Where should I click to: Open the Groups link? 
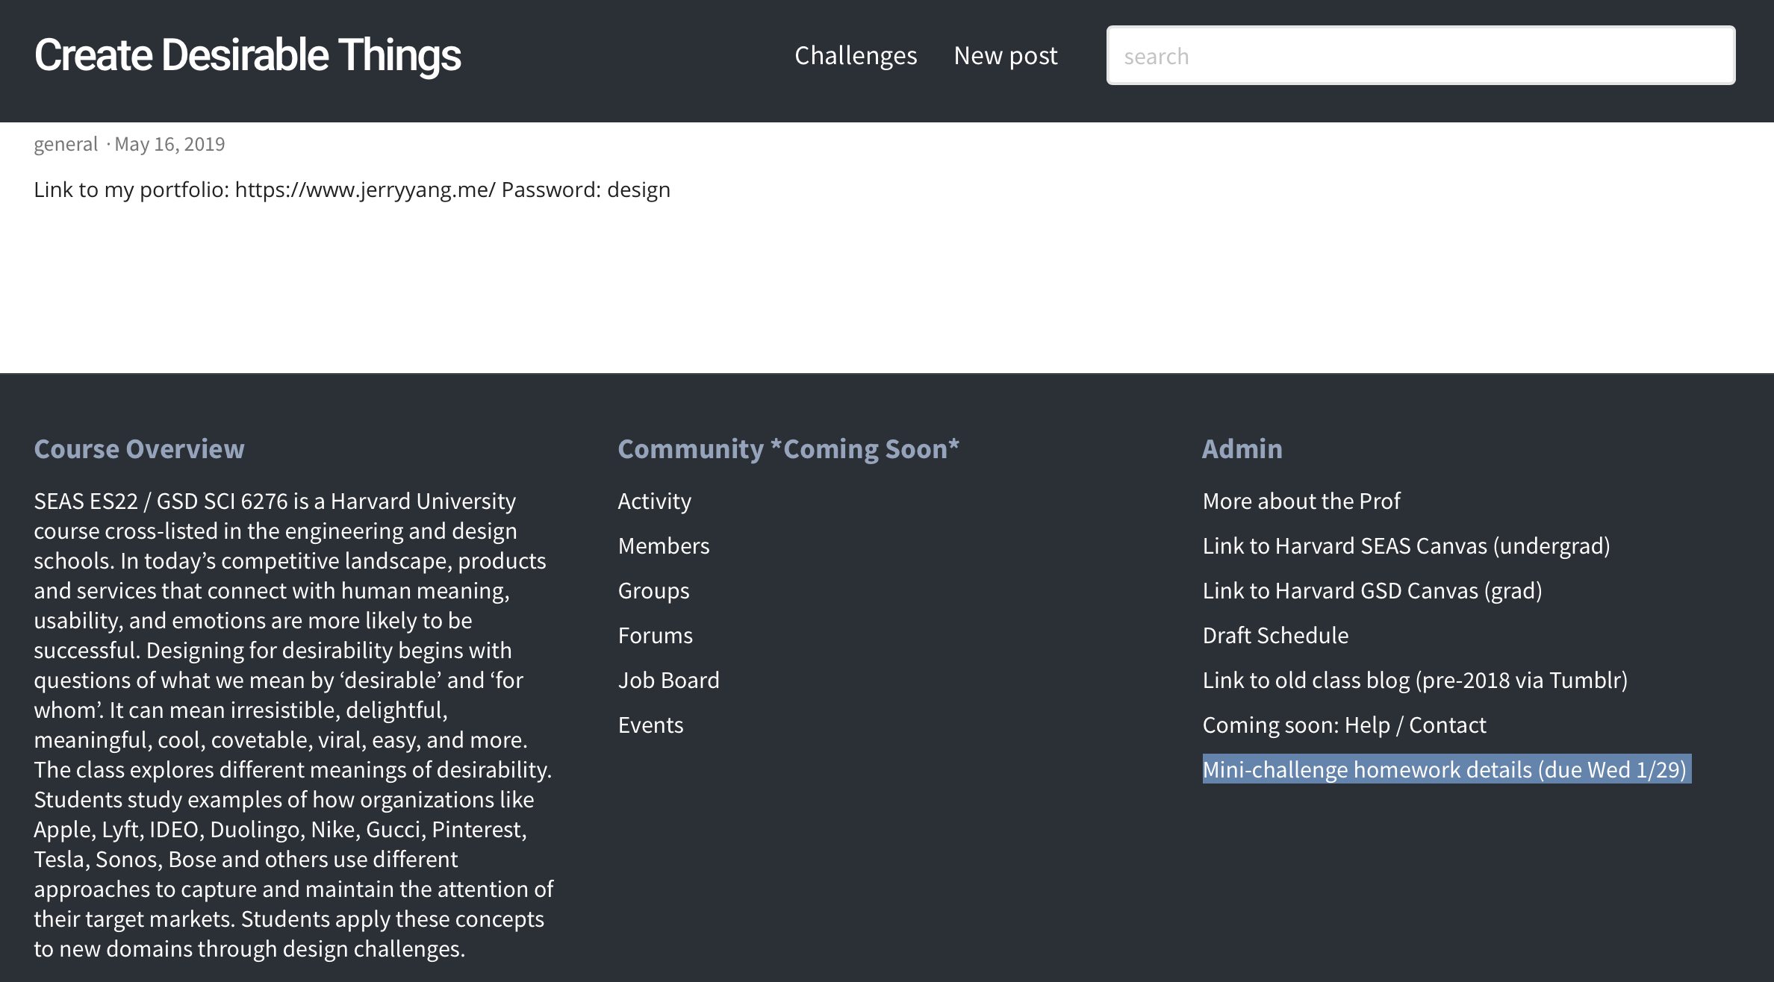coord(653,590)
